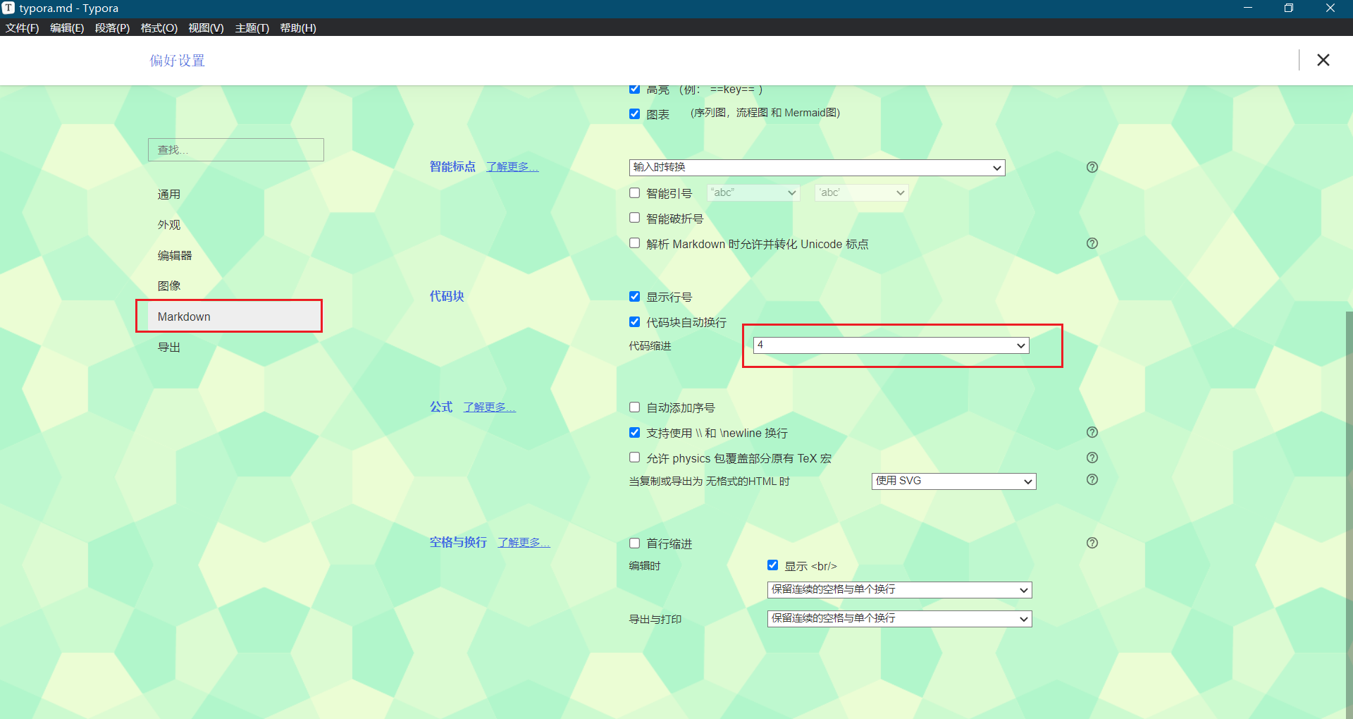
Task: Click help icon beside 使用 SVG dropdown
Action: coord(1092,479)
